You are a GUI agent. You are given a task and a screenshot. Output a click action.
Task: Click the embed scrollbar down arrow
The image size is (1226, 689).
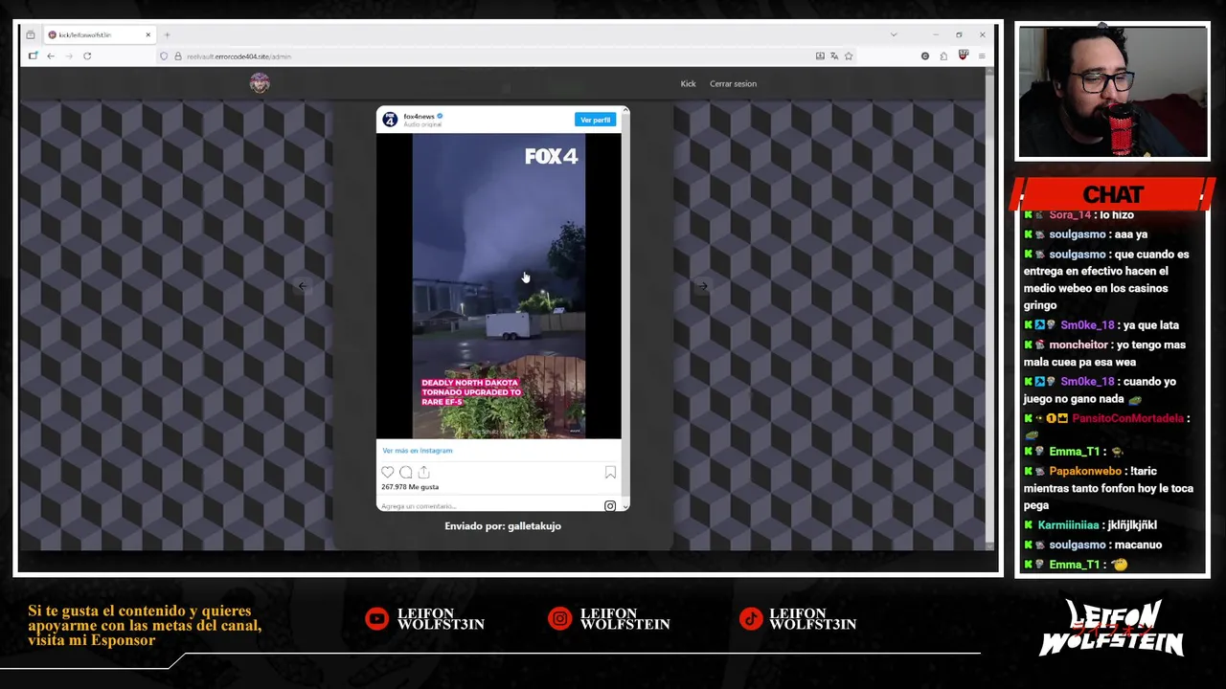pos(625,506)
